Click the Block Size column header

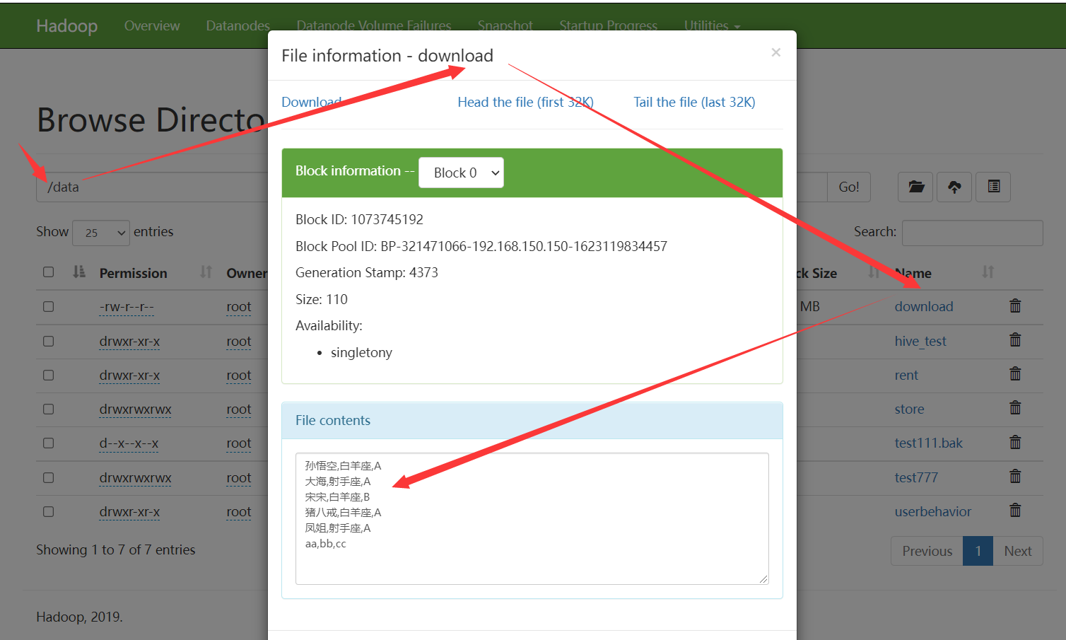point(816,273)
